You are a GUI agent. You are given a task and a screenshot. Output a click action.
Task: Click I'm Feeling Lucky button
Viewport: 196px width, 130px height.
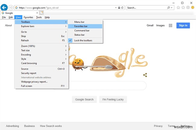[113, 99]
